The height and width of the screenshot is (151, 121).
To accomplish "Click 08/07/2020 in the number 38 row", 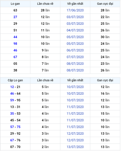I will [75, 70].
